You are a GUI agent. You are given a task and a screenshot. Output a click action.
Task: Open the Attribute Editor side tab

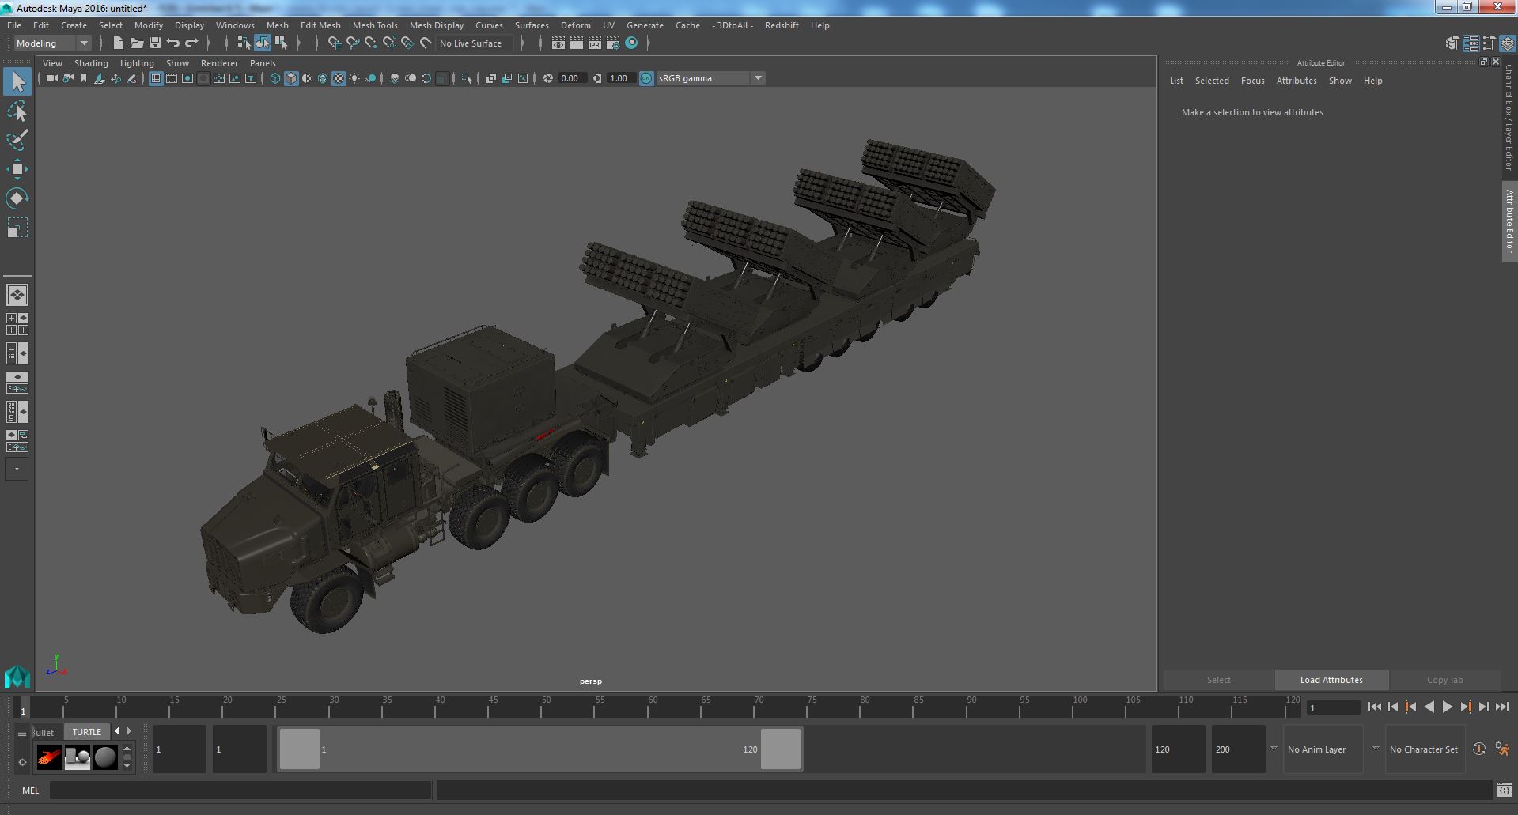click(1509, 221)
